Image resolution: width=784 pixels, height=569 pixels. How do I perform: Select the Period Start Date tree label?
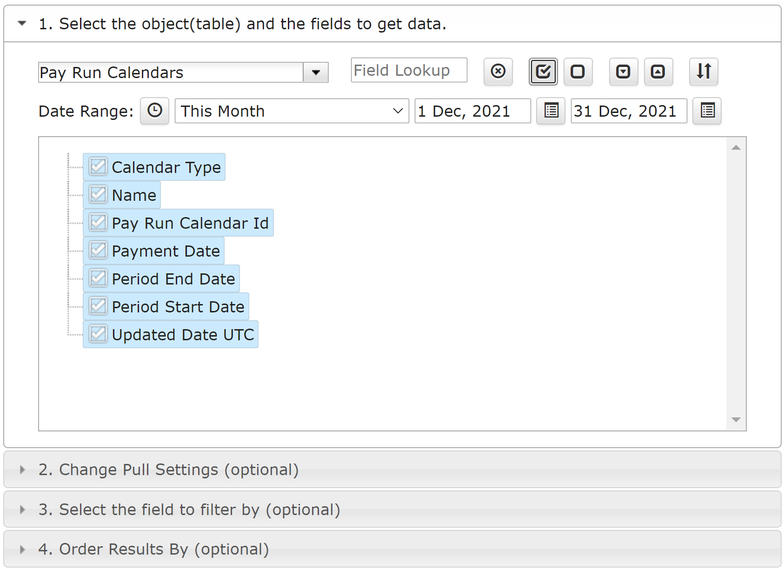pos(178,307)
